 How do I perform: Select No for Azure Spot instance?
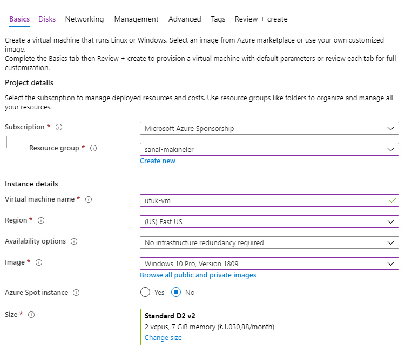coord(176,292)
